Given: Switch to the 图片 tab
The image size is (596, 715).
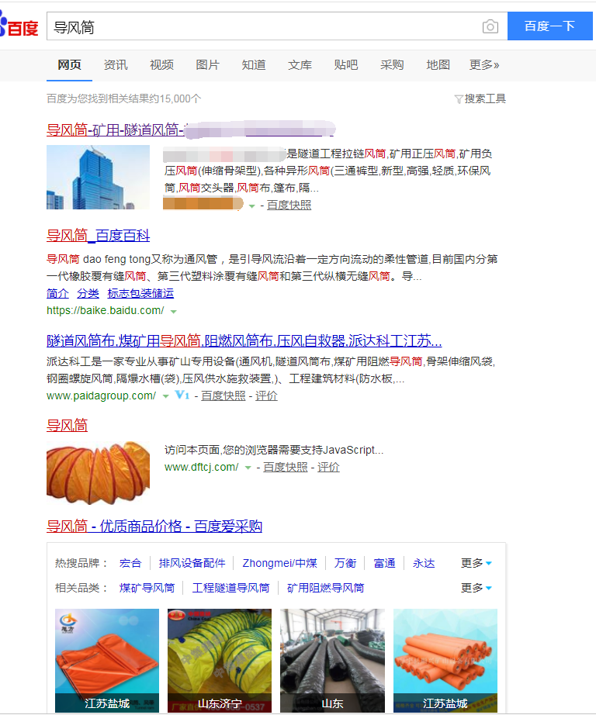Looking at the screenshot, I should (x=208, y=64).
